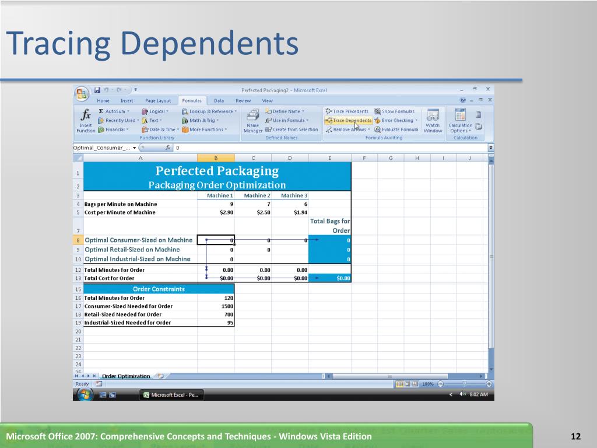Open Insert Function fx in ribbon
This screenshot has width=597, height=448.
86,121
